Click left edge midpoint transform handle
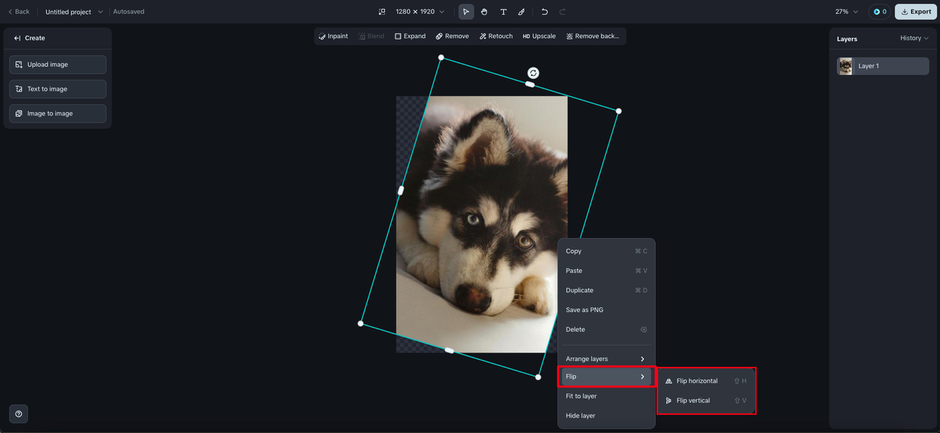 [400, 190]
